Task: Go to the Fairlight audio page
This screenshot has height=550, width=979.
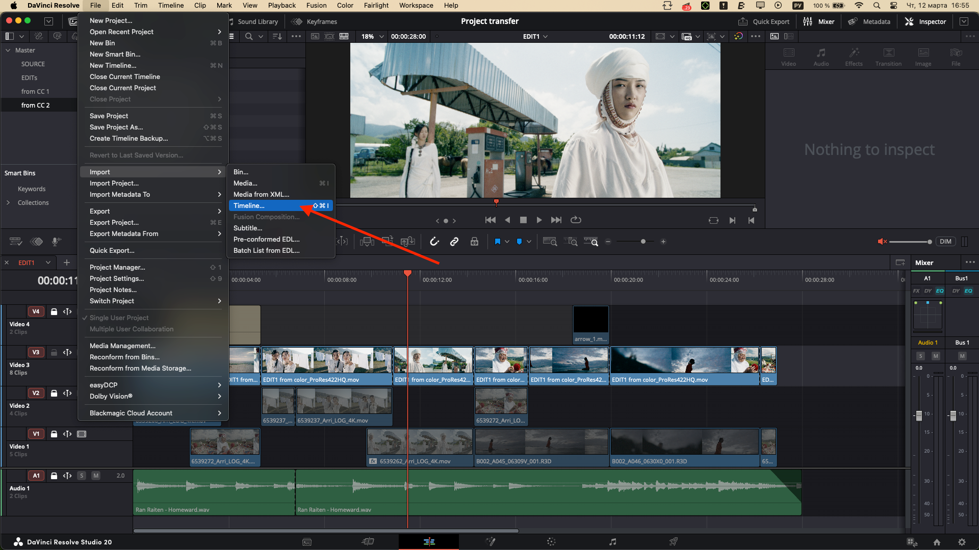Action: click(612, 542)
